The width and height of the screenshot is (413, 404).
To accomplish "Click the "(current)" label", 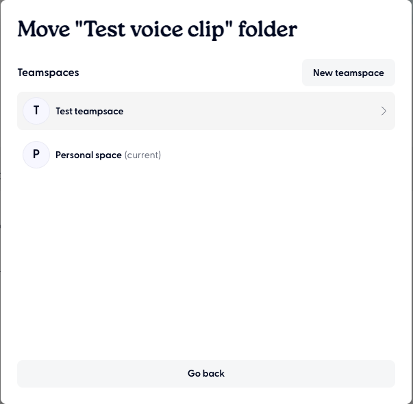I will [142, 155].
